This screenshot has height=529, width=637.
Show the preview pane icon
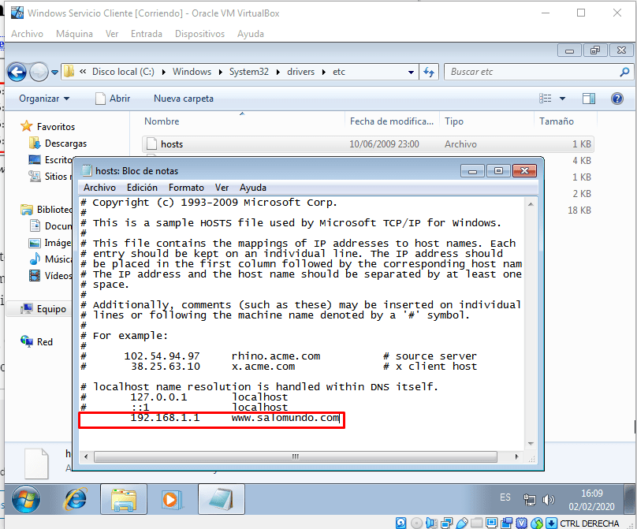[x=588, y=99]
